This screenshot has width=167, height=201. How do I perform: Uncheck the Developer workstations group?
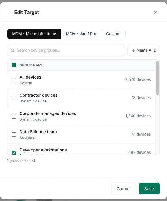pyautogui.click(x=14, y=152)
